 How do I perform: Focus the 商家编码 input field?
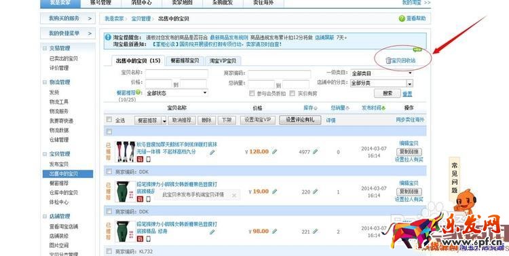(279, 74)
